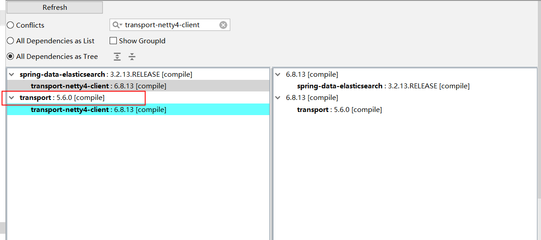Image resolution: width=541 pixels, height=240 pixels.
Task: Click into the transport-netty4-client search field
Action: tap(170, 25)
